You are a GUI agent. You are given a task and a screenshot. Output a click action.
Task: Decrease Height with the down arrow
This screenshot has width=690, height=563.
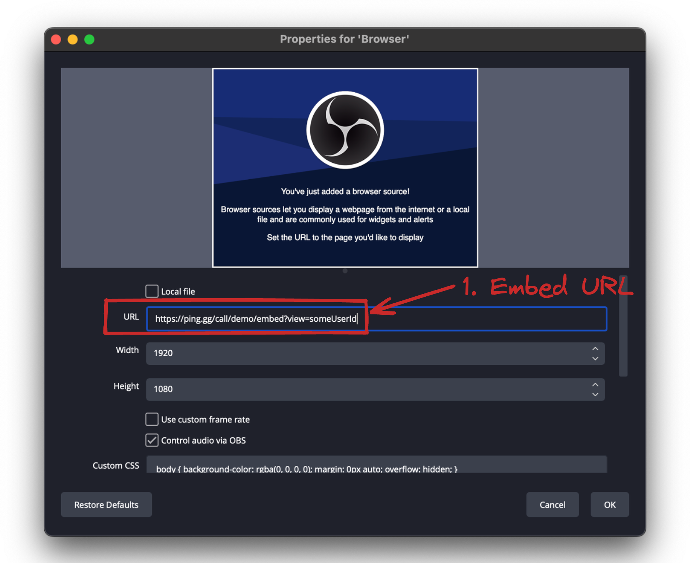(595, 394)
